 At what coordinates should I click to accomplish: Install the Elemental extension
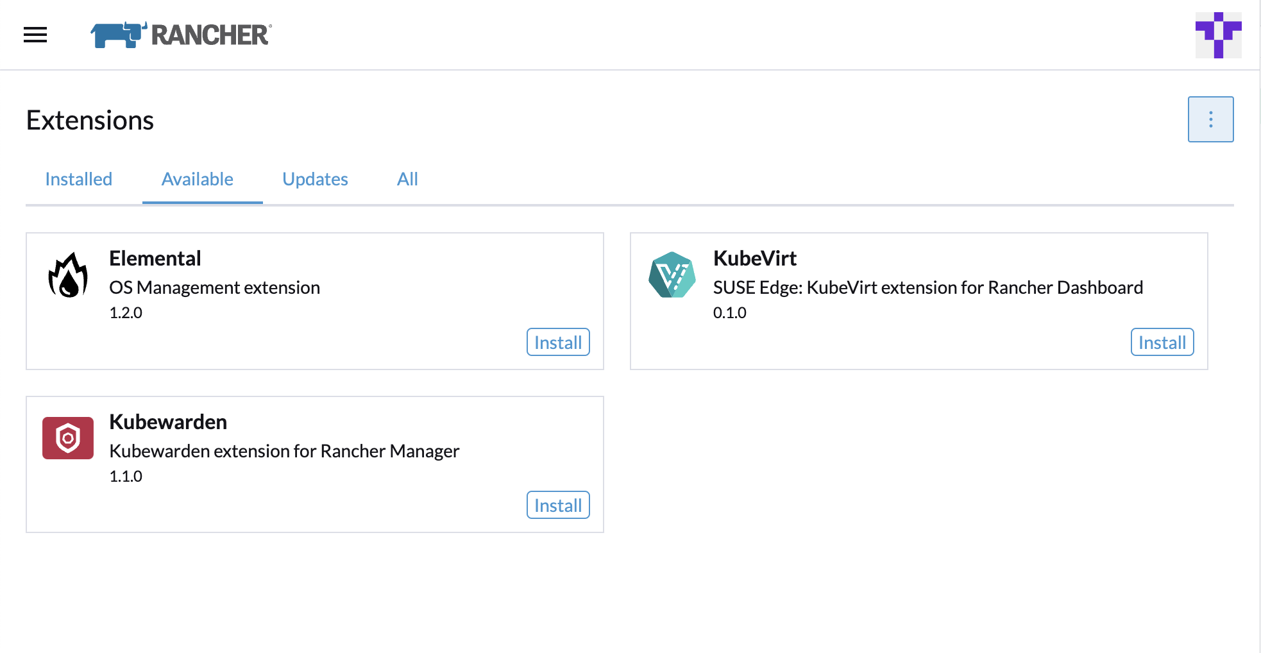point(558,342)
